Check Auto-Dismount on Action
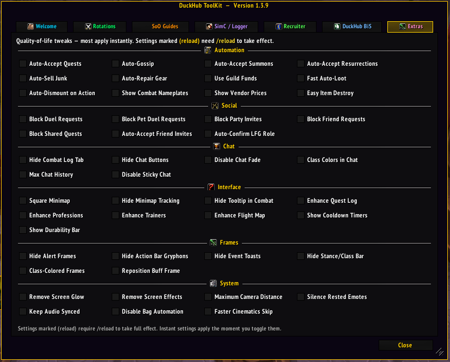This screenshot has height=362, width=450. (23, 93)
